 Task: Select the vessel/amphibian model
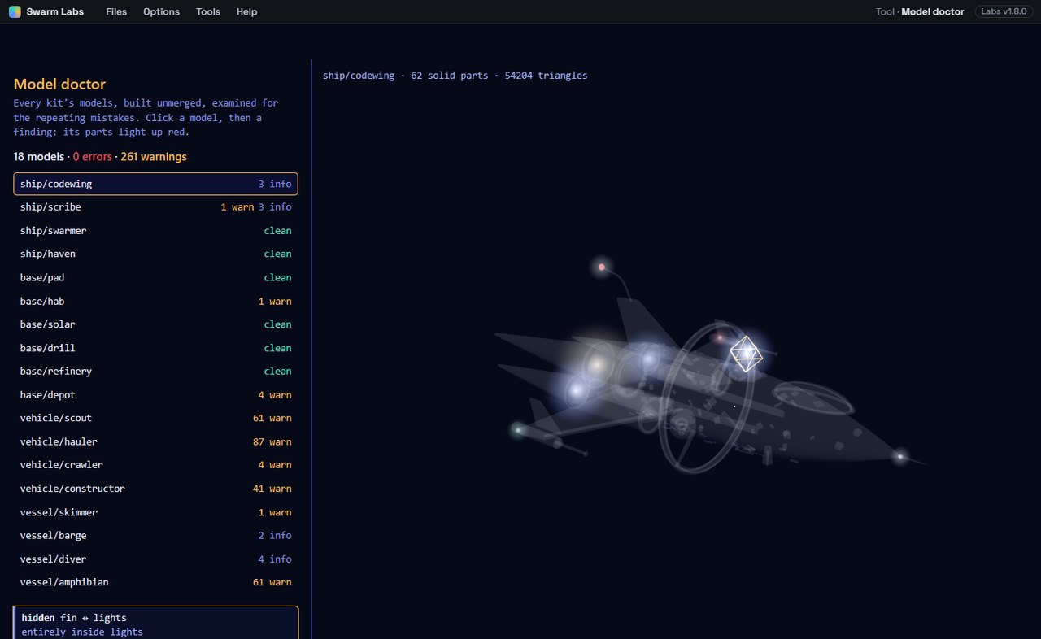[x=156, y=582]
